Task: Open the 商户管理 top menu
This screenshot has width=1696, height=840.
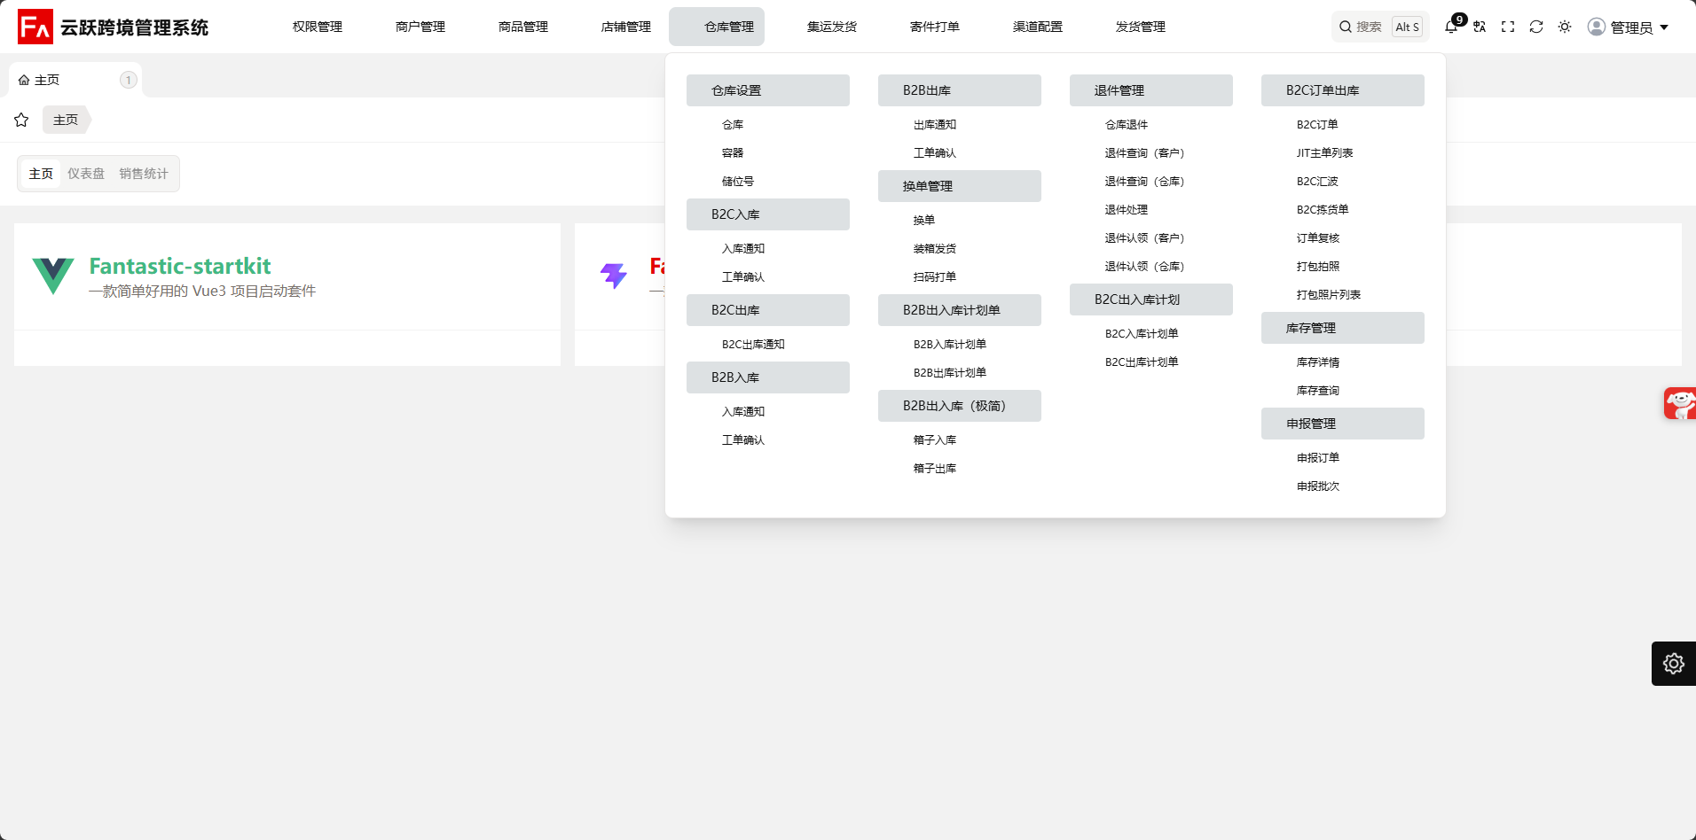Action: (420, 27)
